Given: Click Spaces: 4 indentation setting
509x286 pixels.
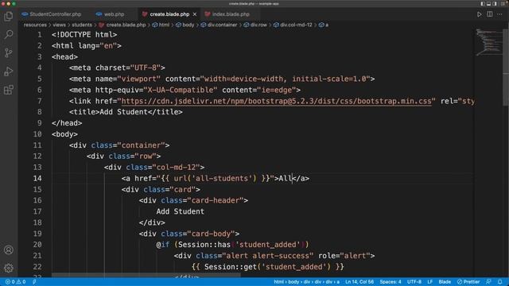Looking at the screenshot, I should 390,282.
